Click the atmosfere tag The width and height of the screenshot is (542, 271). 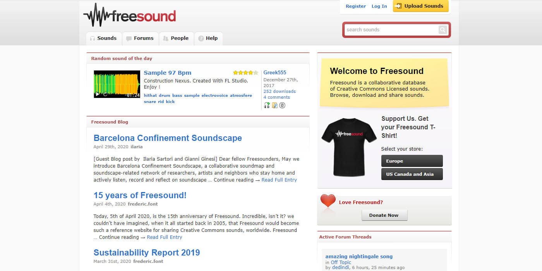241,95
